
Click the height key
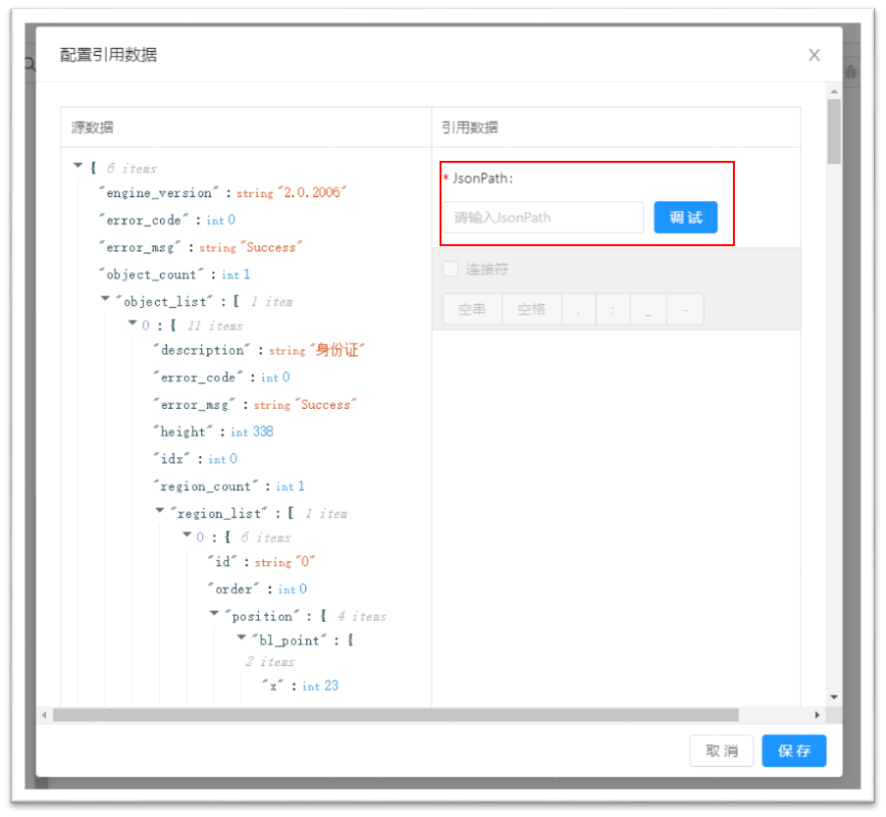click(182, 433)
